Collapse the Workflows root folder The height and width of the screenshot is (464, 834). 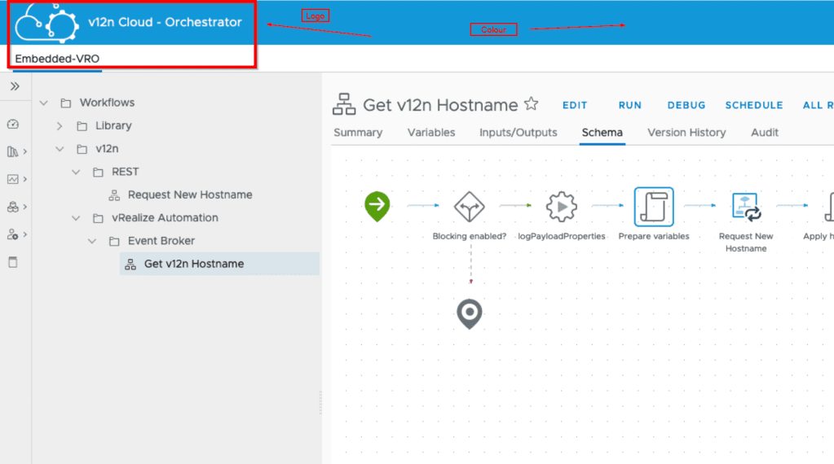[44, 103]
